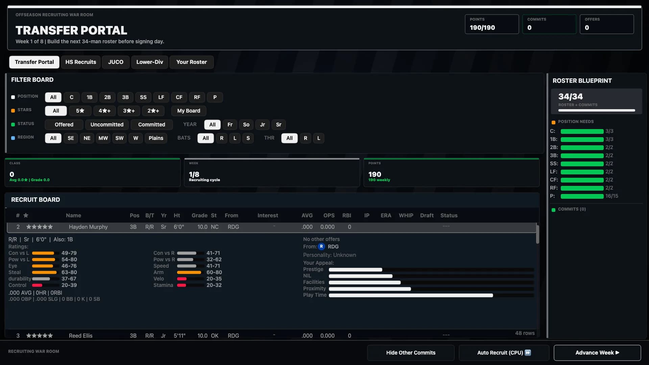Filter THR by L

coord(319,138)
